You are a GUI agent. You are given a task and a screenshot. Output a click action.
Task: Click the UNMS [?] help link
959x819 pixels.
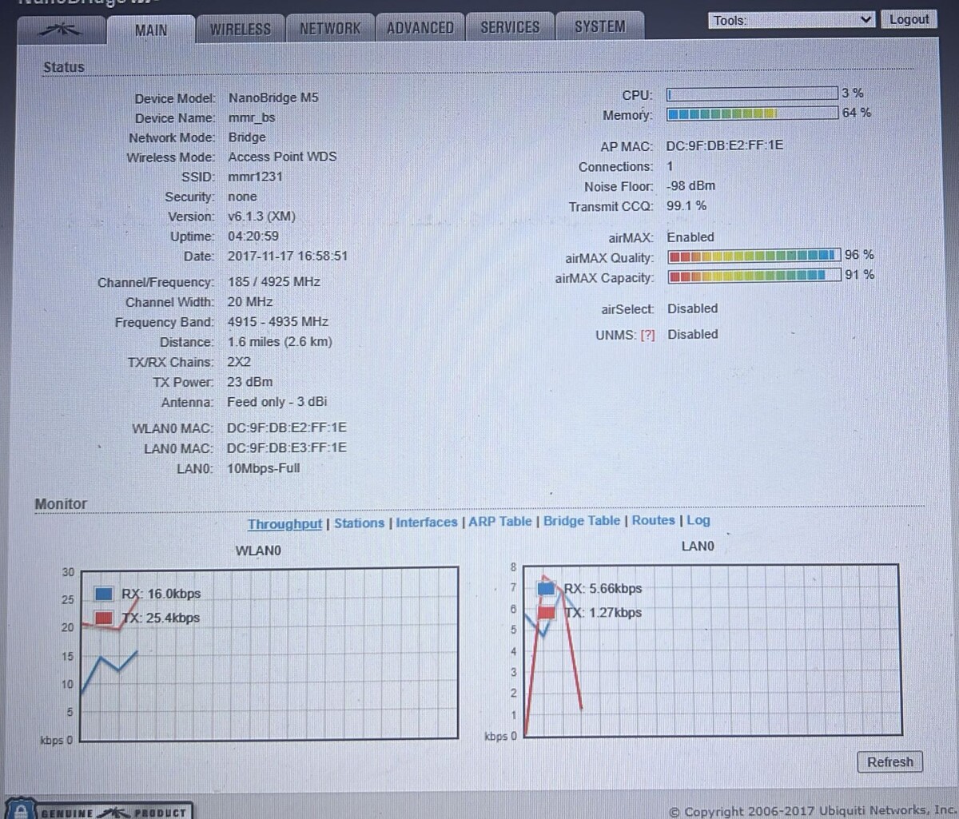[647, 335]
